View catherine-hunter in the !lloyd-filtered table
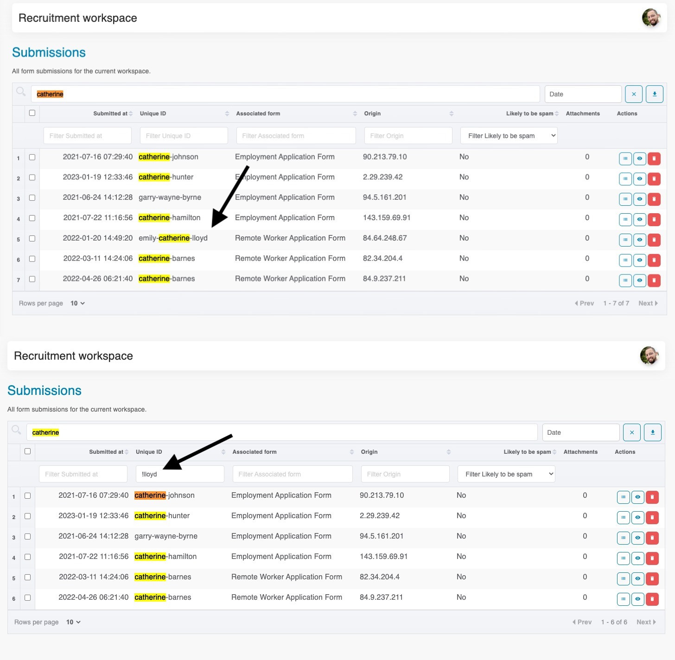This screenshot has height=660, width=675. tap(638, 518)
